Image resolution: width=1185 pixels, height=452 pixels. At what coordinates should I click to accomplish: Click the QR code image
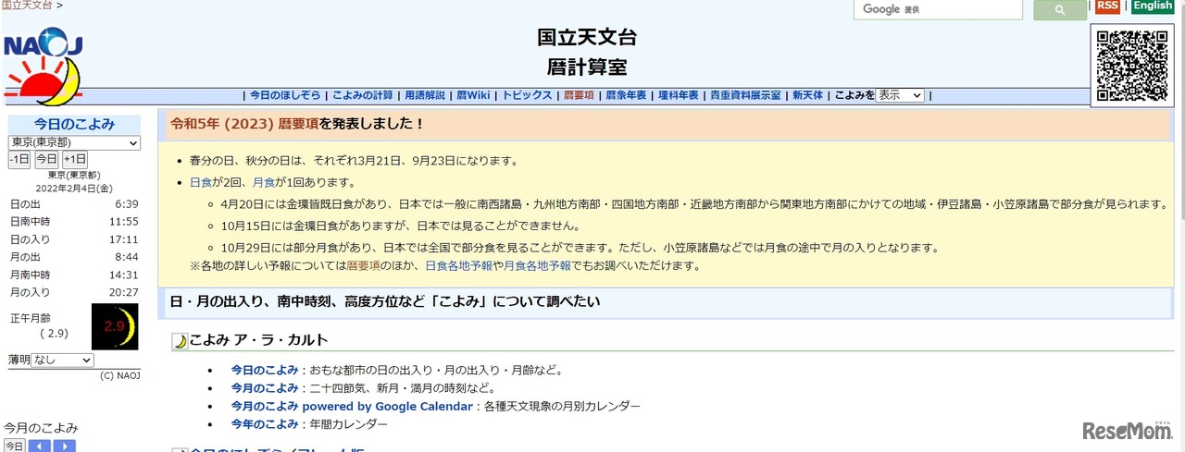click(x=1132, y=65)
